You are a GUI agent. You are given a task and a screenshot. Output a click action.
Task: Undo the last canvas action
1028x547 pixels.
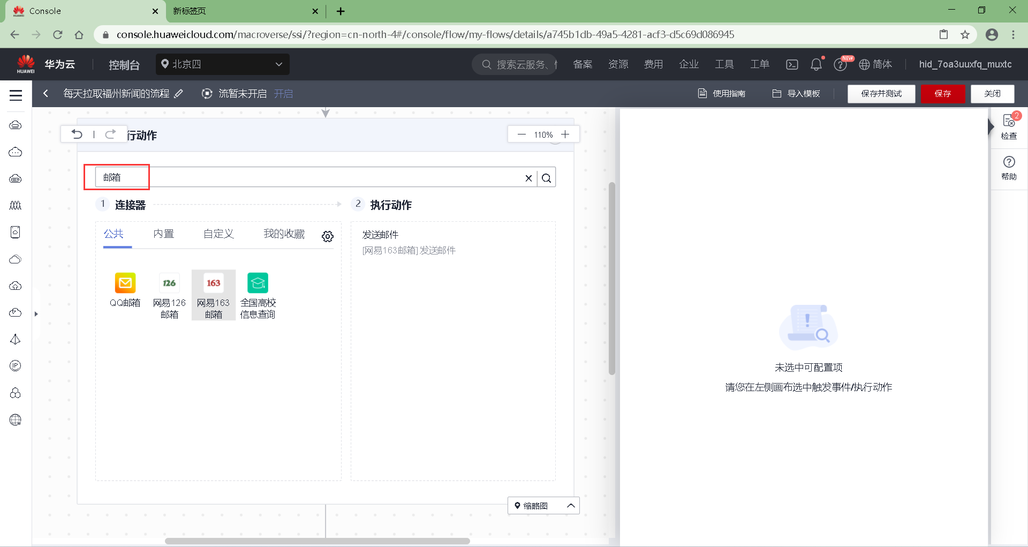click(x=77, y=134)
